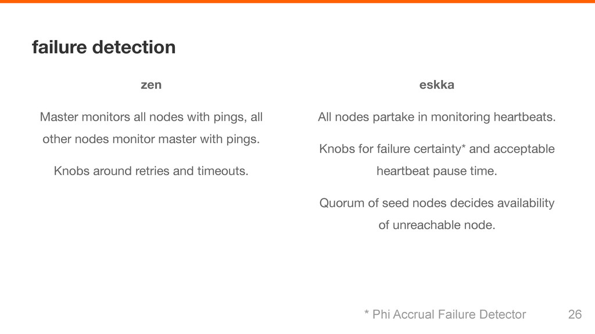Click the word 'pings' ending the second zen line

point(243,139)
